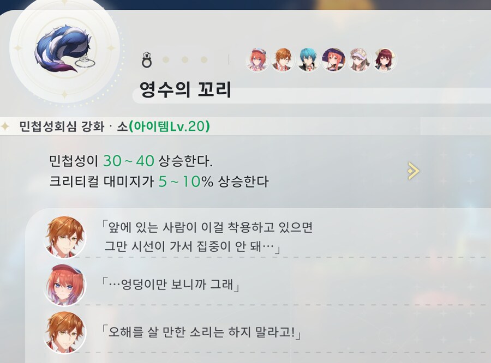Viewport: 491px width, 363px height.
Task: Click the 민첩성이 30~40 상승한다 effect text
Action: [131, 161]
